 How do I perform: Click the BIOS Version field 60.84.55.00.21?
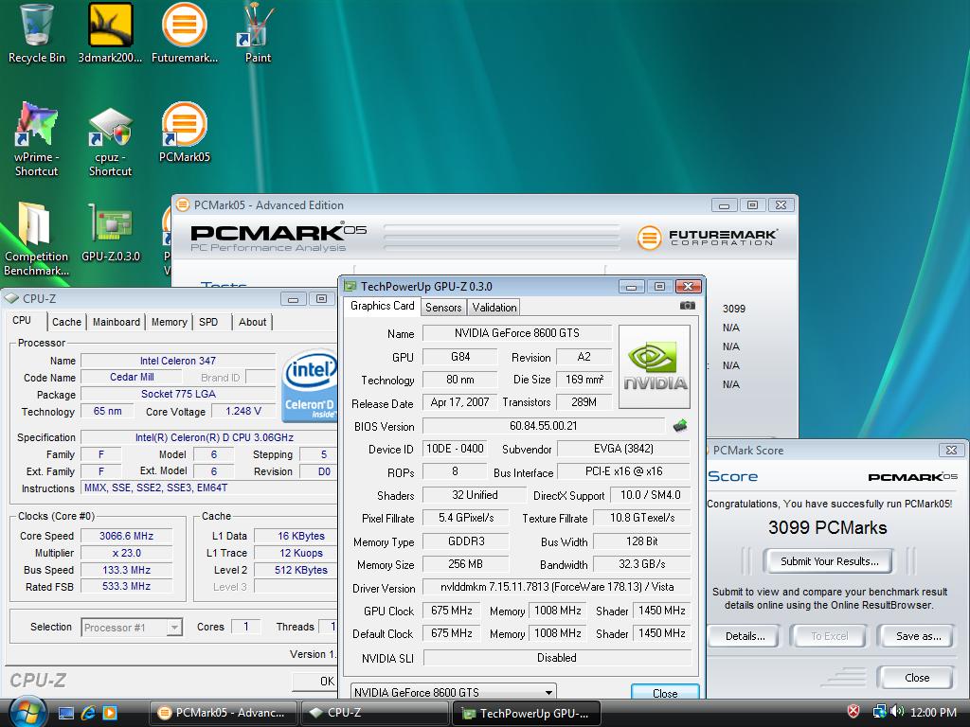click(x=543, y=426)
